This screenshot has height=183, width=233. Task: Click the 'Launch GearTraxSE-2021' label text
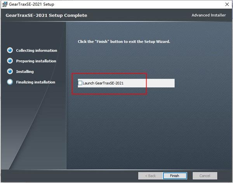103,83
